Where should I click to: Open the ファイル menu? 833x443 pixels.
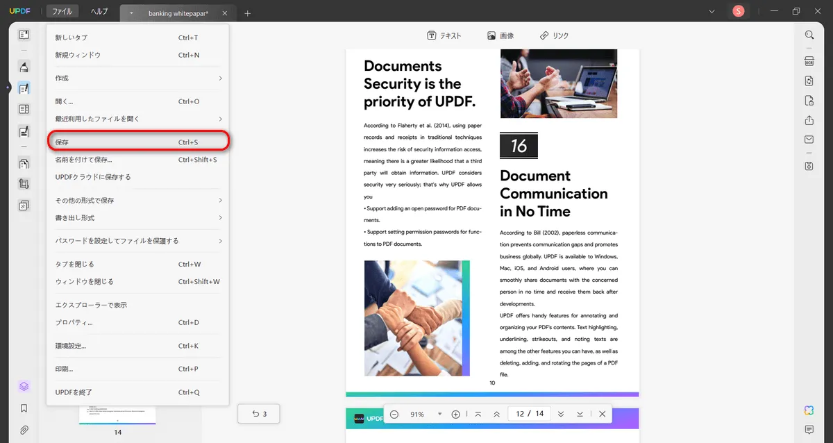click(62, 12)
